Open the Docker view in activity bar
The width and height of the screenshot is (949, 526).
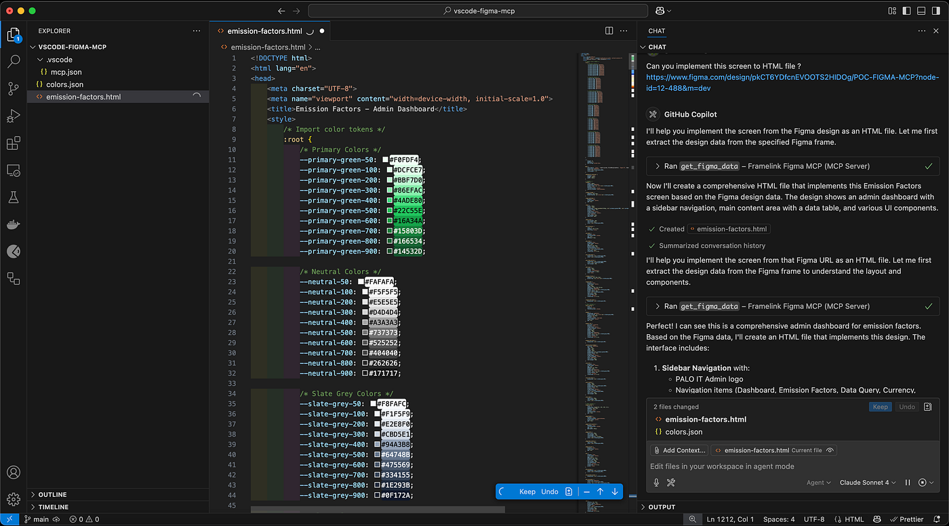14,224
